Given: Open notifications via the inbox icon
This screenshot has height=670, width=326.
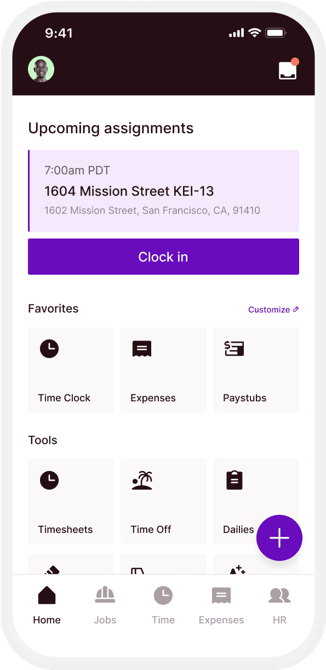Looking at the screenshot, I should 287,70.
